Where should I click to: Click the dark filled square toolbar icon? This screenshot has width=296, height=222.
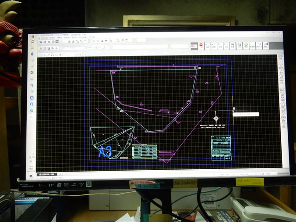pos(57,42)
